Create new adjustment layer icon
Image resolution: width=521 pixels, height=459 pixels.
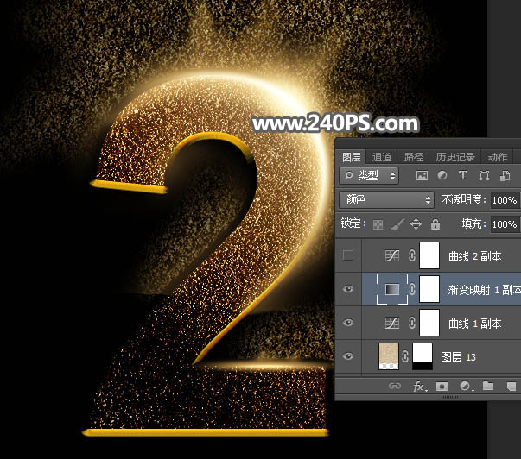coord(465,386)
